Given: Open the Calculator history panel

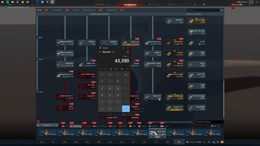Looking at the screenshot, I should click(128, 52).
